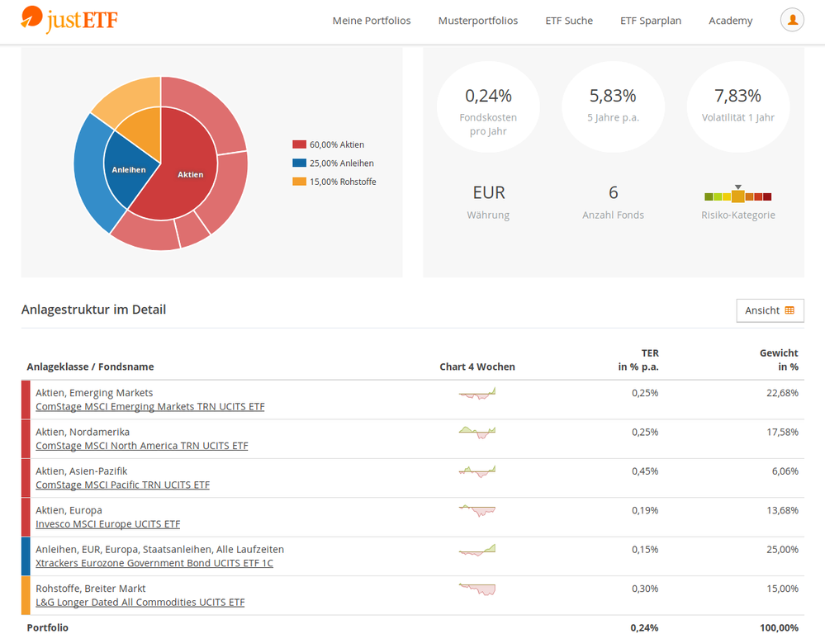
Task: Open ComStage MSCI Emerging Markets ETF link
Action: [149, 406]
